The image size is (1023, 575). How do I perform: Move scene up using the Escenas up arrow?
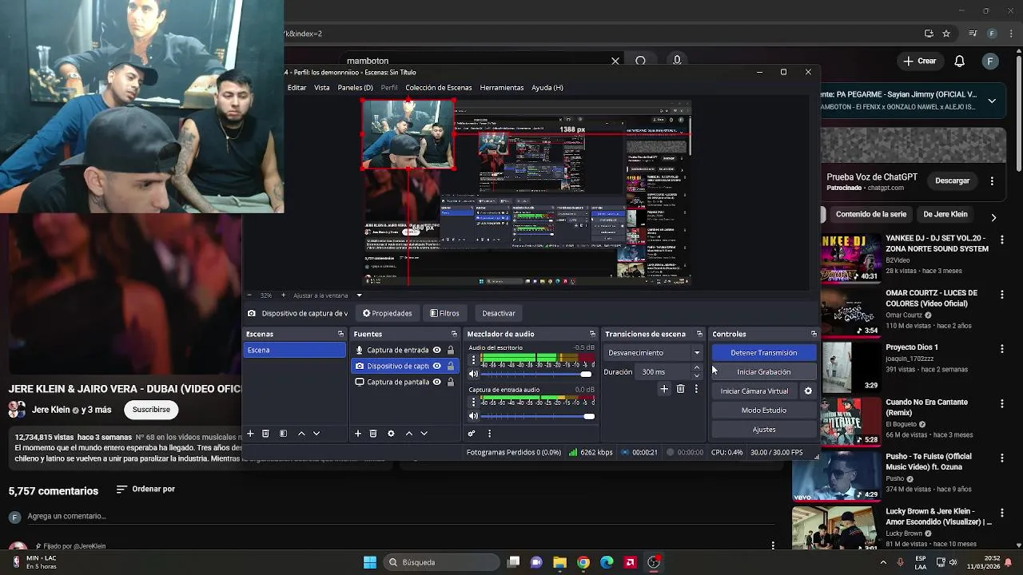pyautogui.click(x=301, y=434)
